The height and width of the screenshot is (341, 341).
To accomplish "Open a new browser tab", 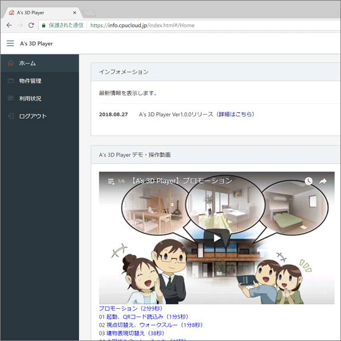I will click(89, 13).
